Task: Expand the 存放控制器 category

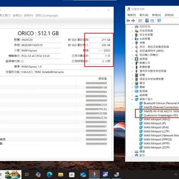Action: click(x=132, y=31)
